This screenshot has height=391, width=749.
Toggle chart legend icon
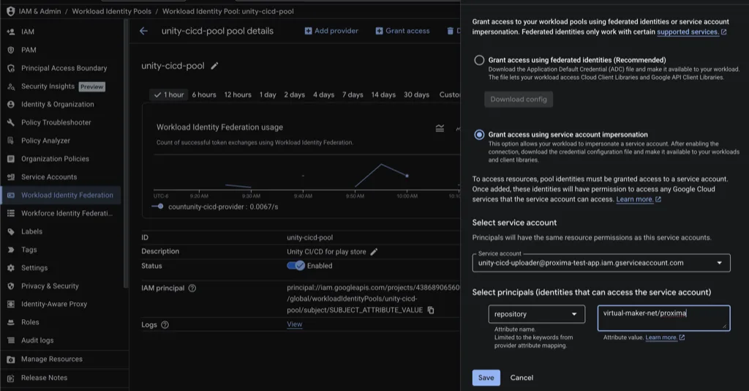pos(440,128)
